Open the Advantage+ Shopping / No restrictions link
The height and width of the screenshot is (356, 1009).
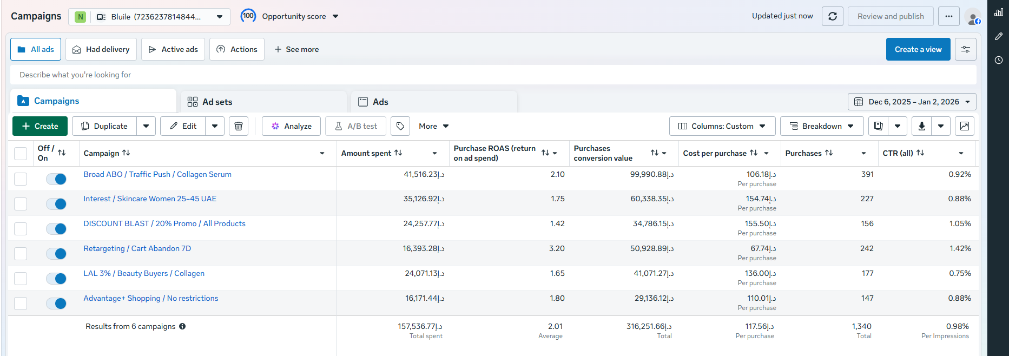point(151,298)
